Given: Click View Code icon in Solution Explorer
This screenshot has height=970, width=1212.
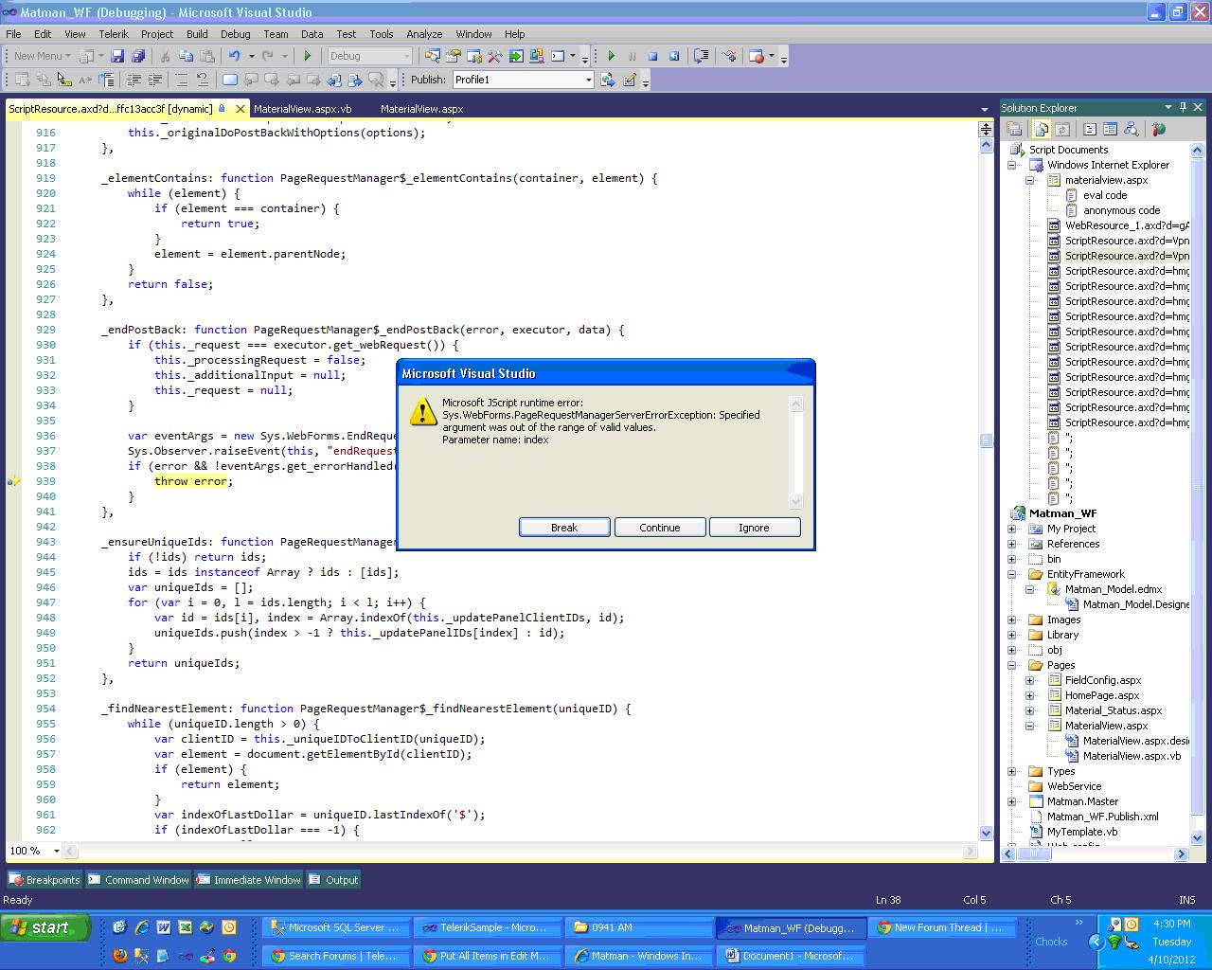Looking at the screenshot, I should [x=1090, y=130].
